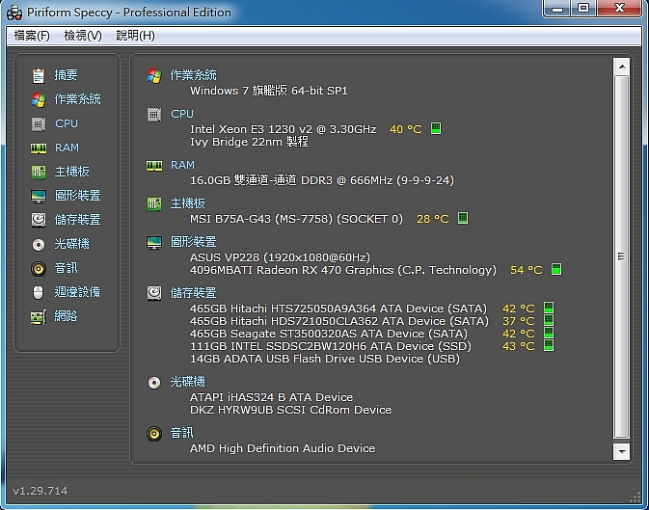
Task: Click CPU heading link in summary panel
Action: pos(182,114)
